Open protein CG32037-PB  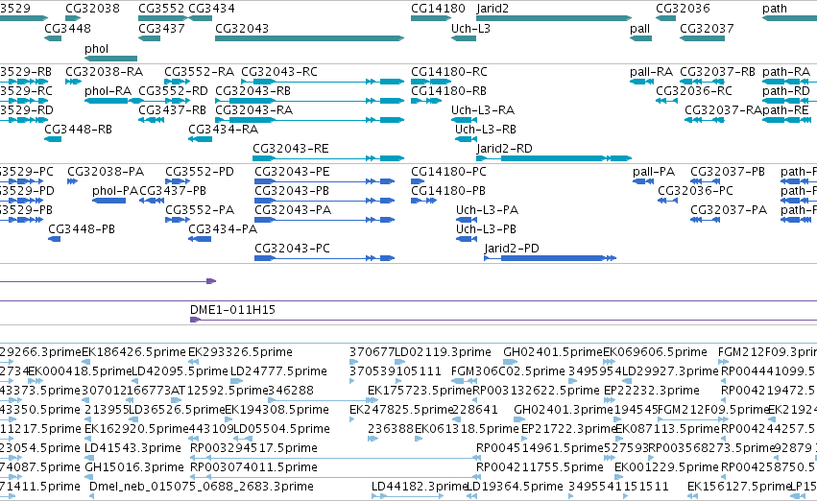[728, 172]
